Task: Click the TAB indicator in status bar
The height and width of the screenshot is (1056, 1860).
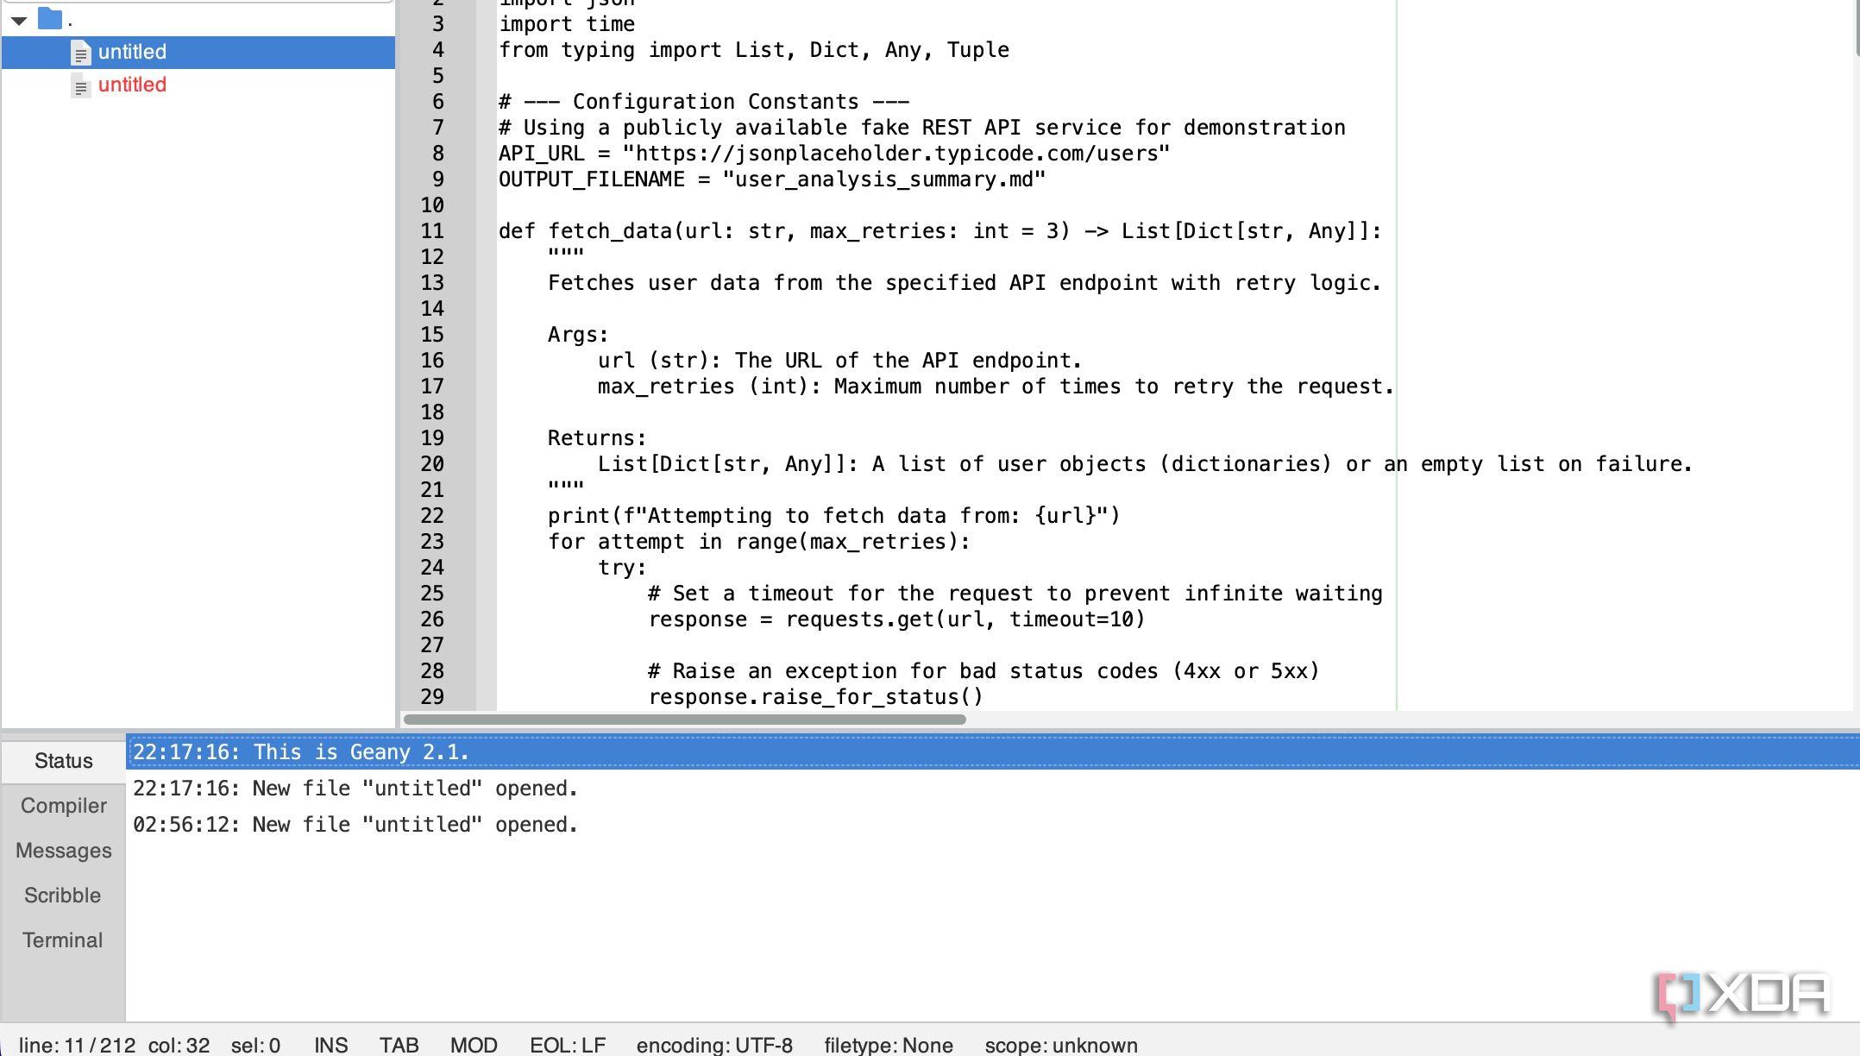Action: pos(399,1045)
